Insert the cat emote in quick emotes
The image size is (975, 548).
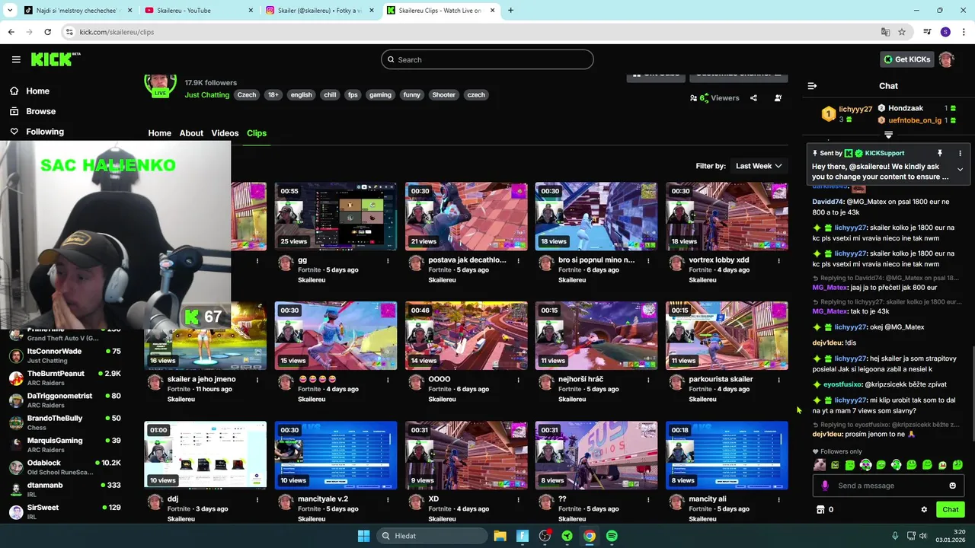[820, 465]
